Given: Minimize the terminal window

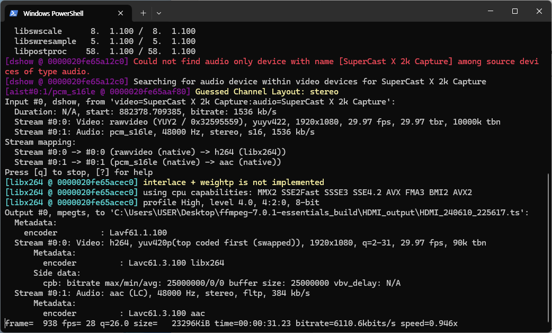Looking at the screenshot, I should 491,11.
